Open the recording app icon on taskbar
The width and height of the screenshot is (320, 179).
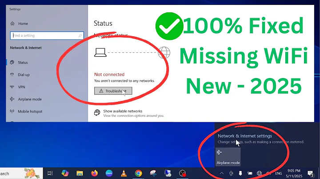[183, 173]
